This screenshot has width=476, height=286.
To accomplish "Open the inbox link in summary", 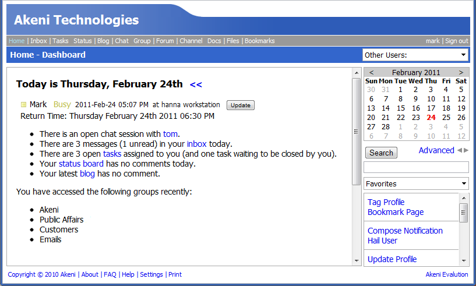I will 197,144.
